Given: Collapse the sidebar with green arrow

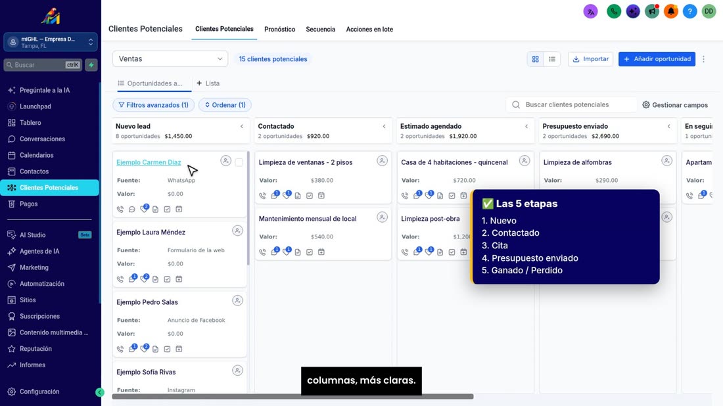Looking at the screenshot, I should coord(100,392).
